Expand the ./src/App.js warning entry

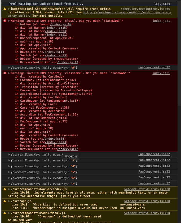9,201
